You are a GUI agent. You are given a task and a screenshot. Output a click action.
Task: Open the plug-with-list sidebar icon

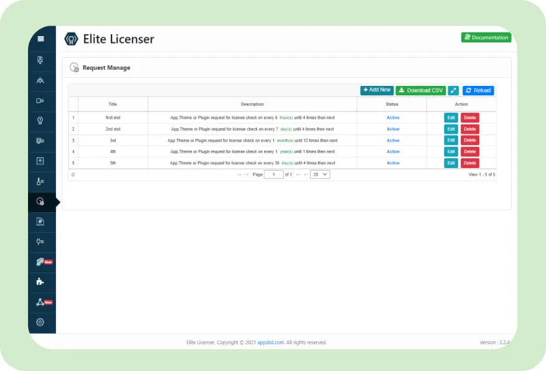point(40,242)
